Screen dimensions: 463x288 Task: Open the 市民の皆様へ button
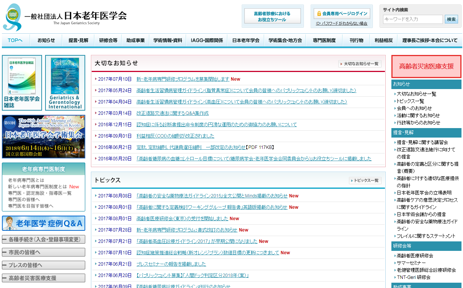point(44,252)
